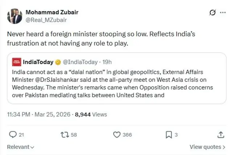Image resolution: width=232 pixels, height=155 pixels.
Task: Expand the Relevant sort dropdown
Action: tap(21, 147)
